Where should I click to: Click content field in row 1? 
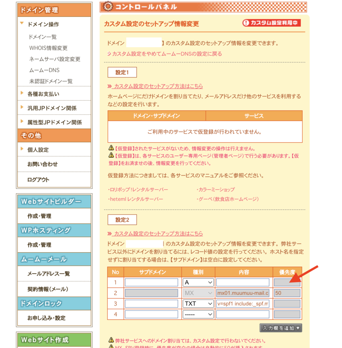pyautogui.click(x=243, y=282)
